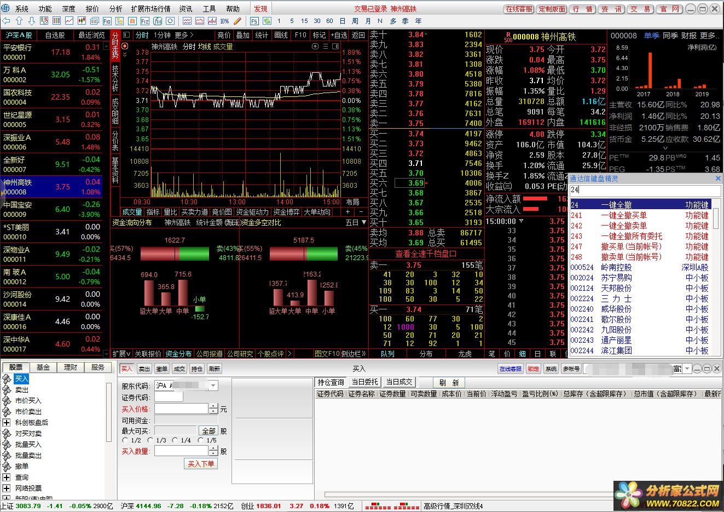Click the green refresh toolbar icon
Image resolution: width=724 pixels, height=512 pixels.
267,21
